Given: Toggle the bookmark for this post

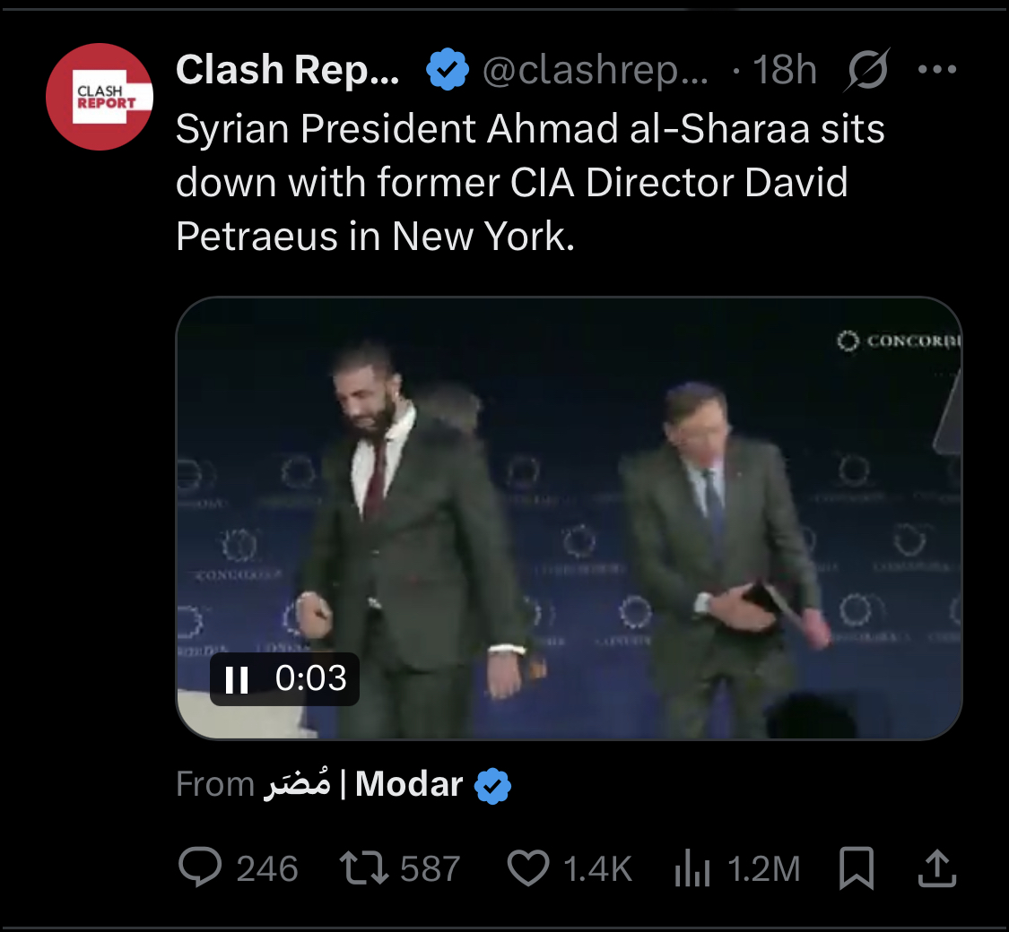Looking at the screenshot, I should point(855,867).
